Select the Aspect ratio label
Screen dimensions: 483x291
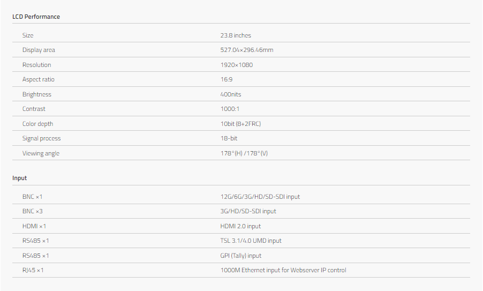tap(39, 79)
